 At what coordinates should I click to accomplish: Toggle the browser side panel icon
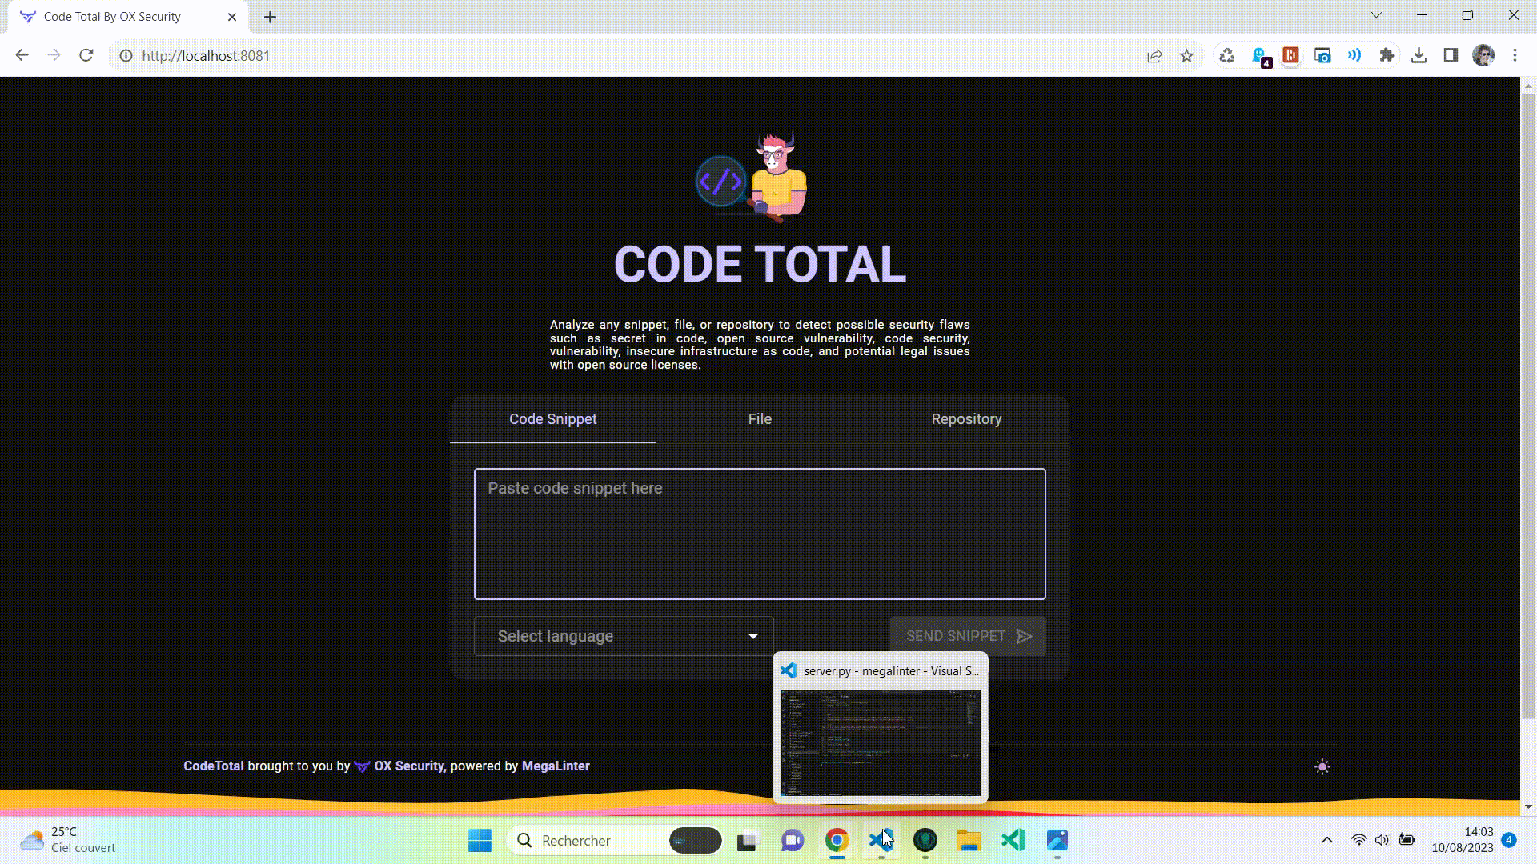[x=1451, y=56]
